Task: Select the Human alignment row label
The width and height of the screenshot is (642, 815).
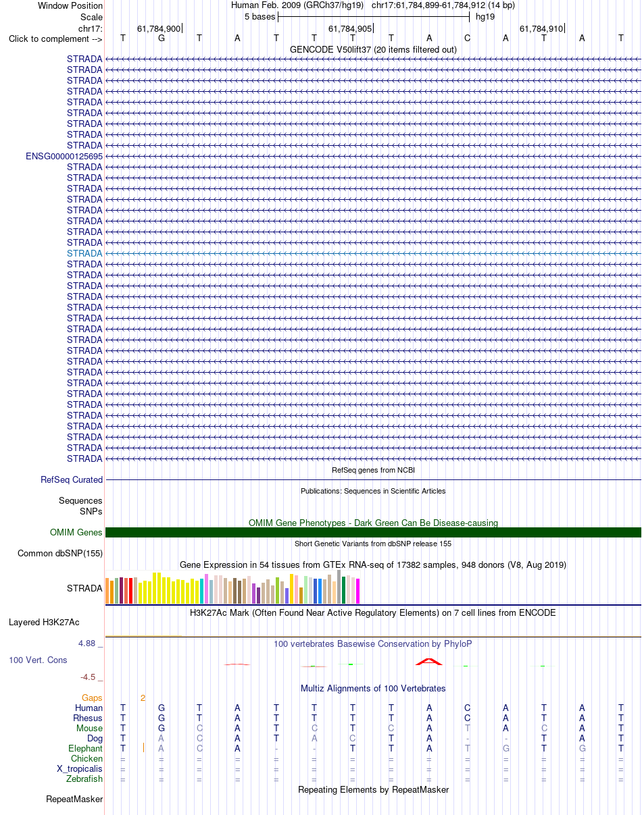Action: coord(89,708)
